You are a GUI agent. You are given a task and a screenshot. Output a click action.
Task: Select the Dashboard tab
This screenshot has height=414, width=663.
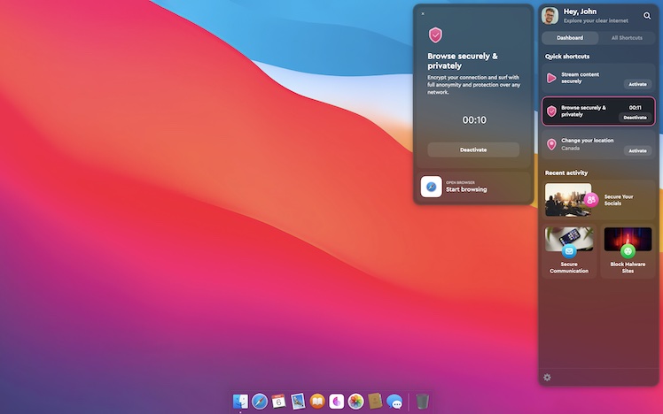[570, 38]
